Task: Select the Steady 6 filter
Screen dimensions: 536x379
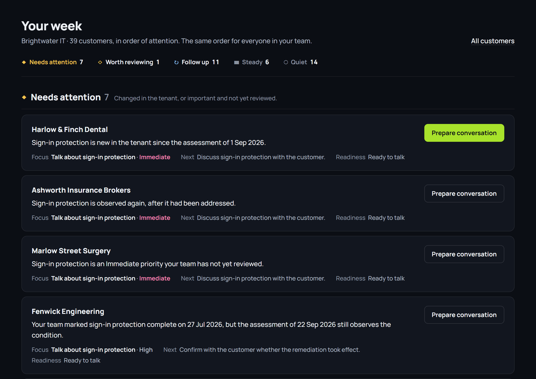Action: [252, 62]
